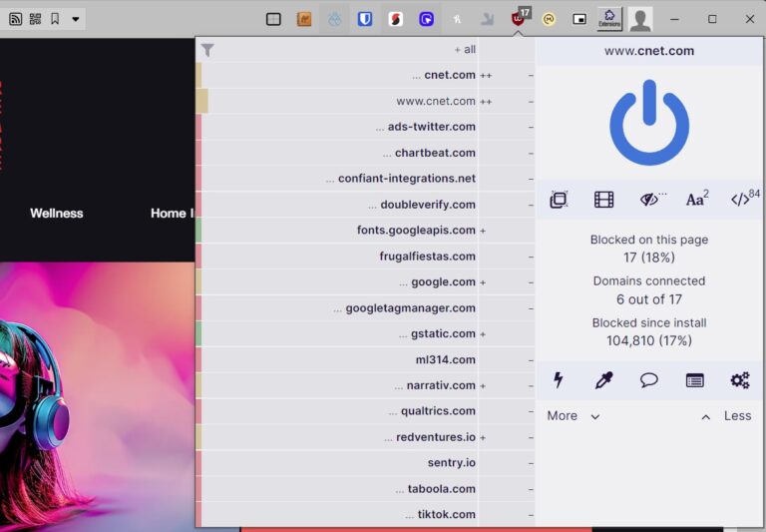Open the Bitwarden shield extension
Image resolution: width=766 pixels, height=532 pixels.
click(x=365, y=19)
